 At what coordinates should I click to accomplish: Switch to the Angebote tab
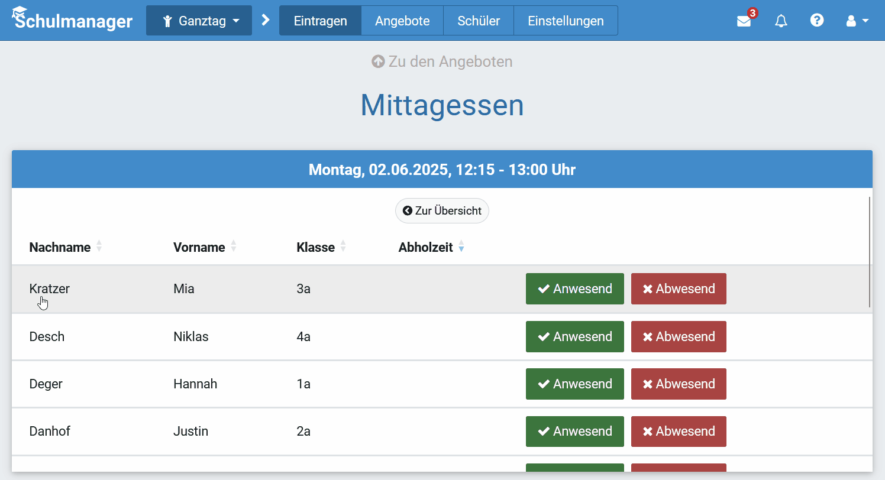click(402, 20)
